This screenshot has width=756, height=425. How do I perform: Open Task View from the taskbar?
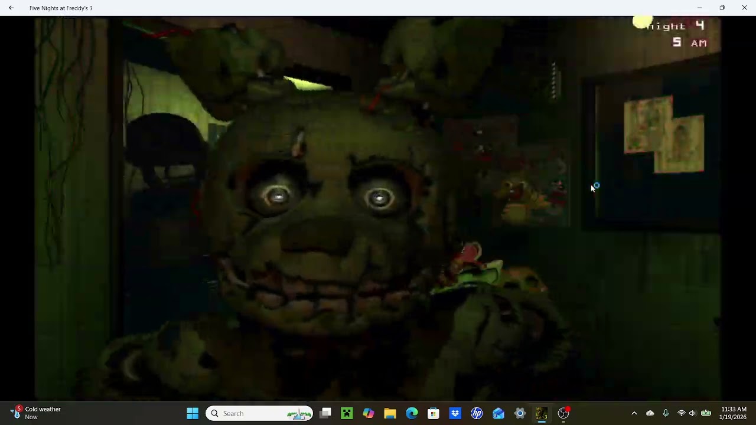[325, 413]
